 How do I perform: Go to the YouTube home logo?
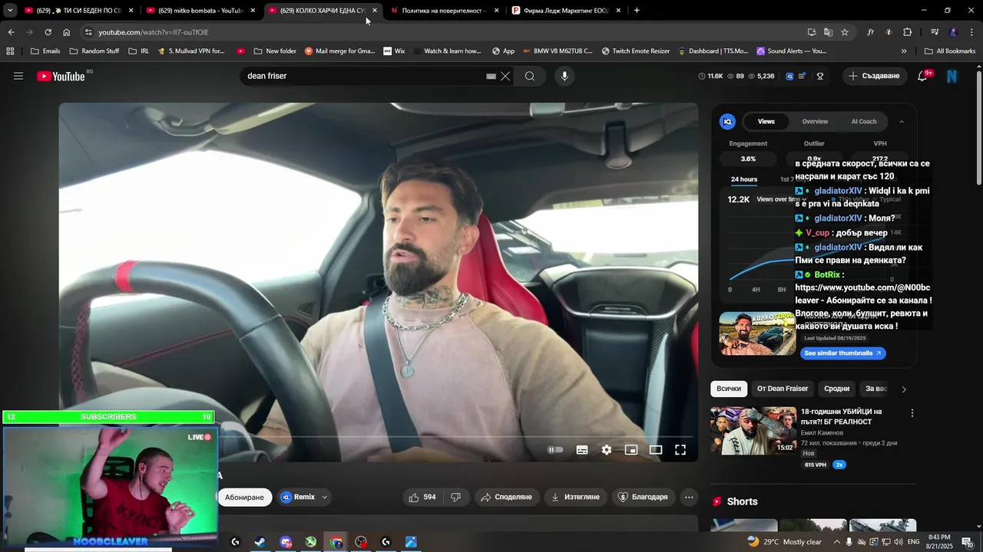[x=61, y=76]
